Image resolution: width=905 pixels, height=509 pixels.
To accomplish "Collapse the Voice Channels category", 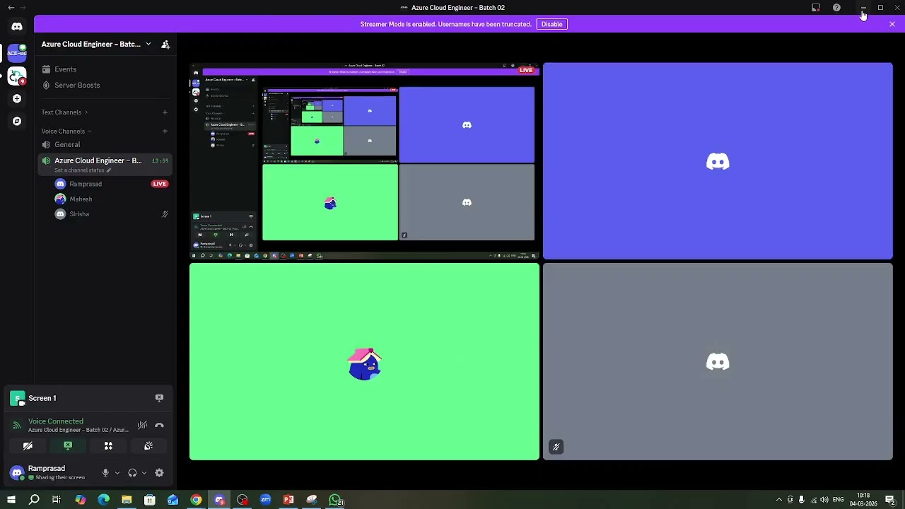I will 66,131.
